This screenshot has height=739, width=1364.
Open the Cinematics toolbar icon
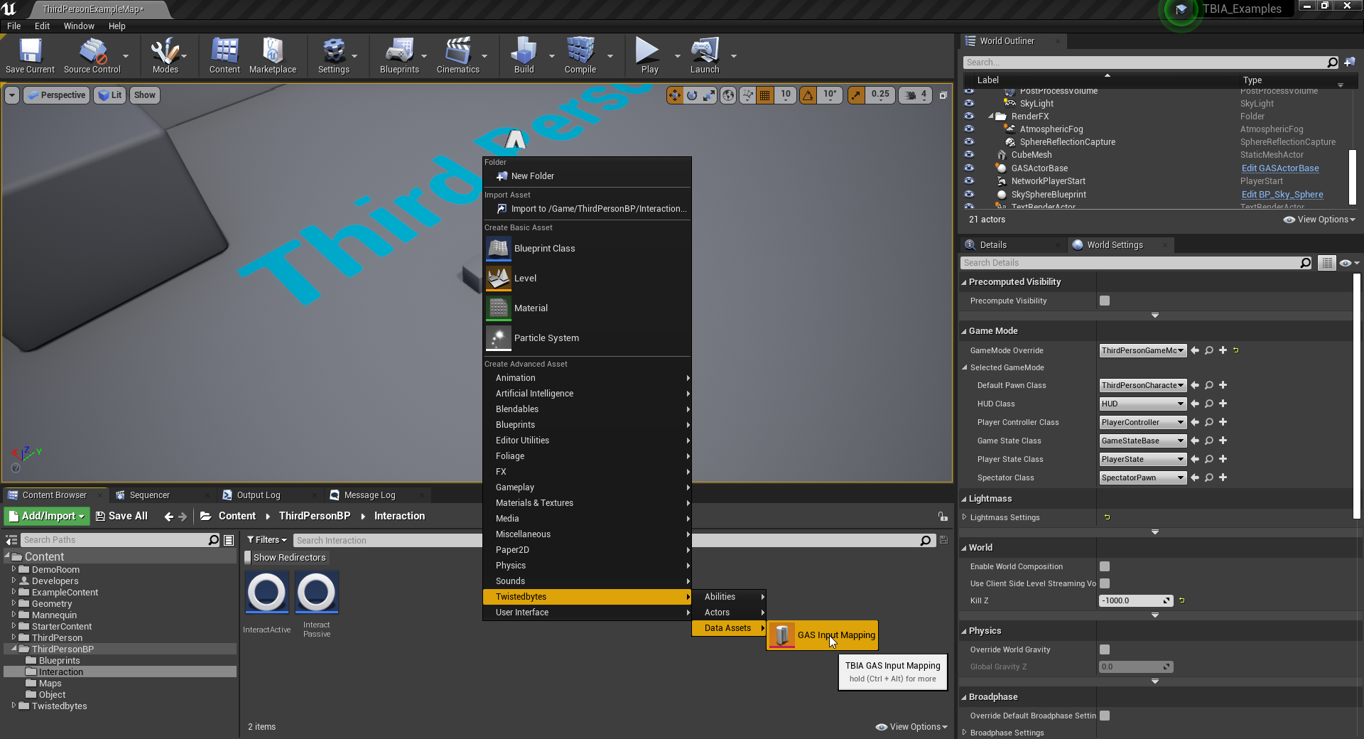click(458, 55)
